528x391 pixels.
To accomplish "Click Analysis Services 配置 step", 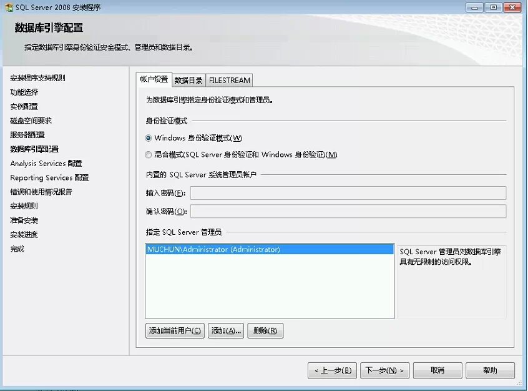I will [46, 164].
